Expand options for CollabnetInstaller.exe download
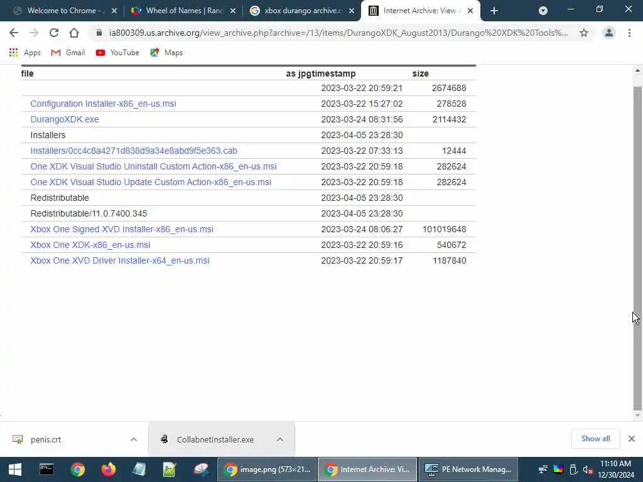This screenshot has width=643, height=482. coord(279,439)
